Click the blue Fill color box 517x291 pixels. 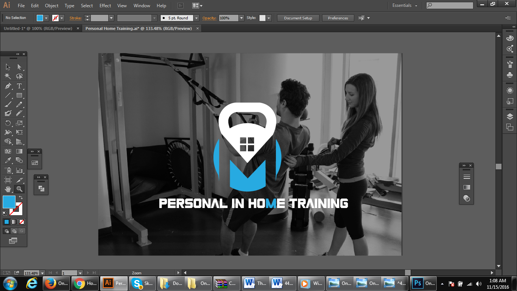pyautogui.click(x=9, y=202)
